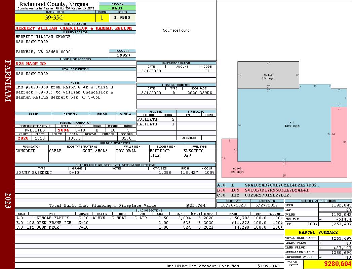Click the last saved date 6/27/2022

pyautogui.click(x=267, y=205)
